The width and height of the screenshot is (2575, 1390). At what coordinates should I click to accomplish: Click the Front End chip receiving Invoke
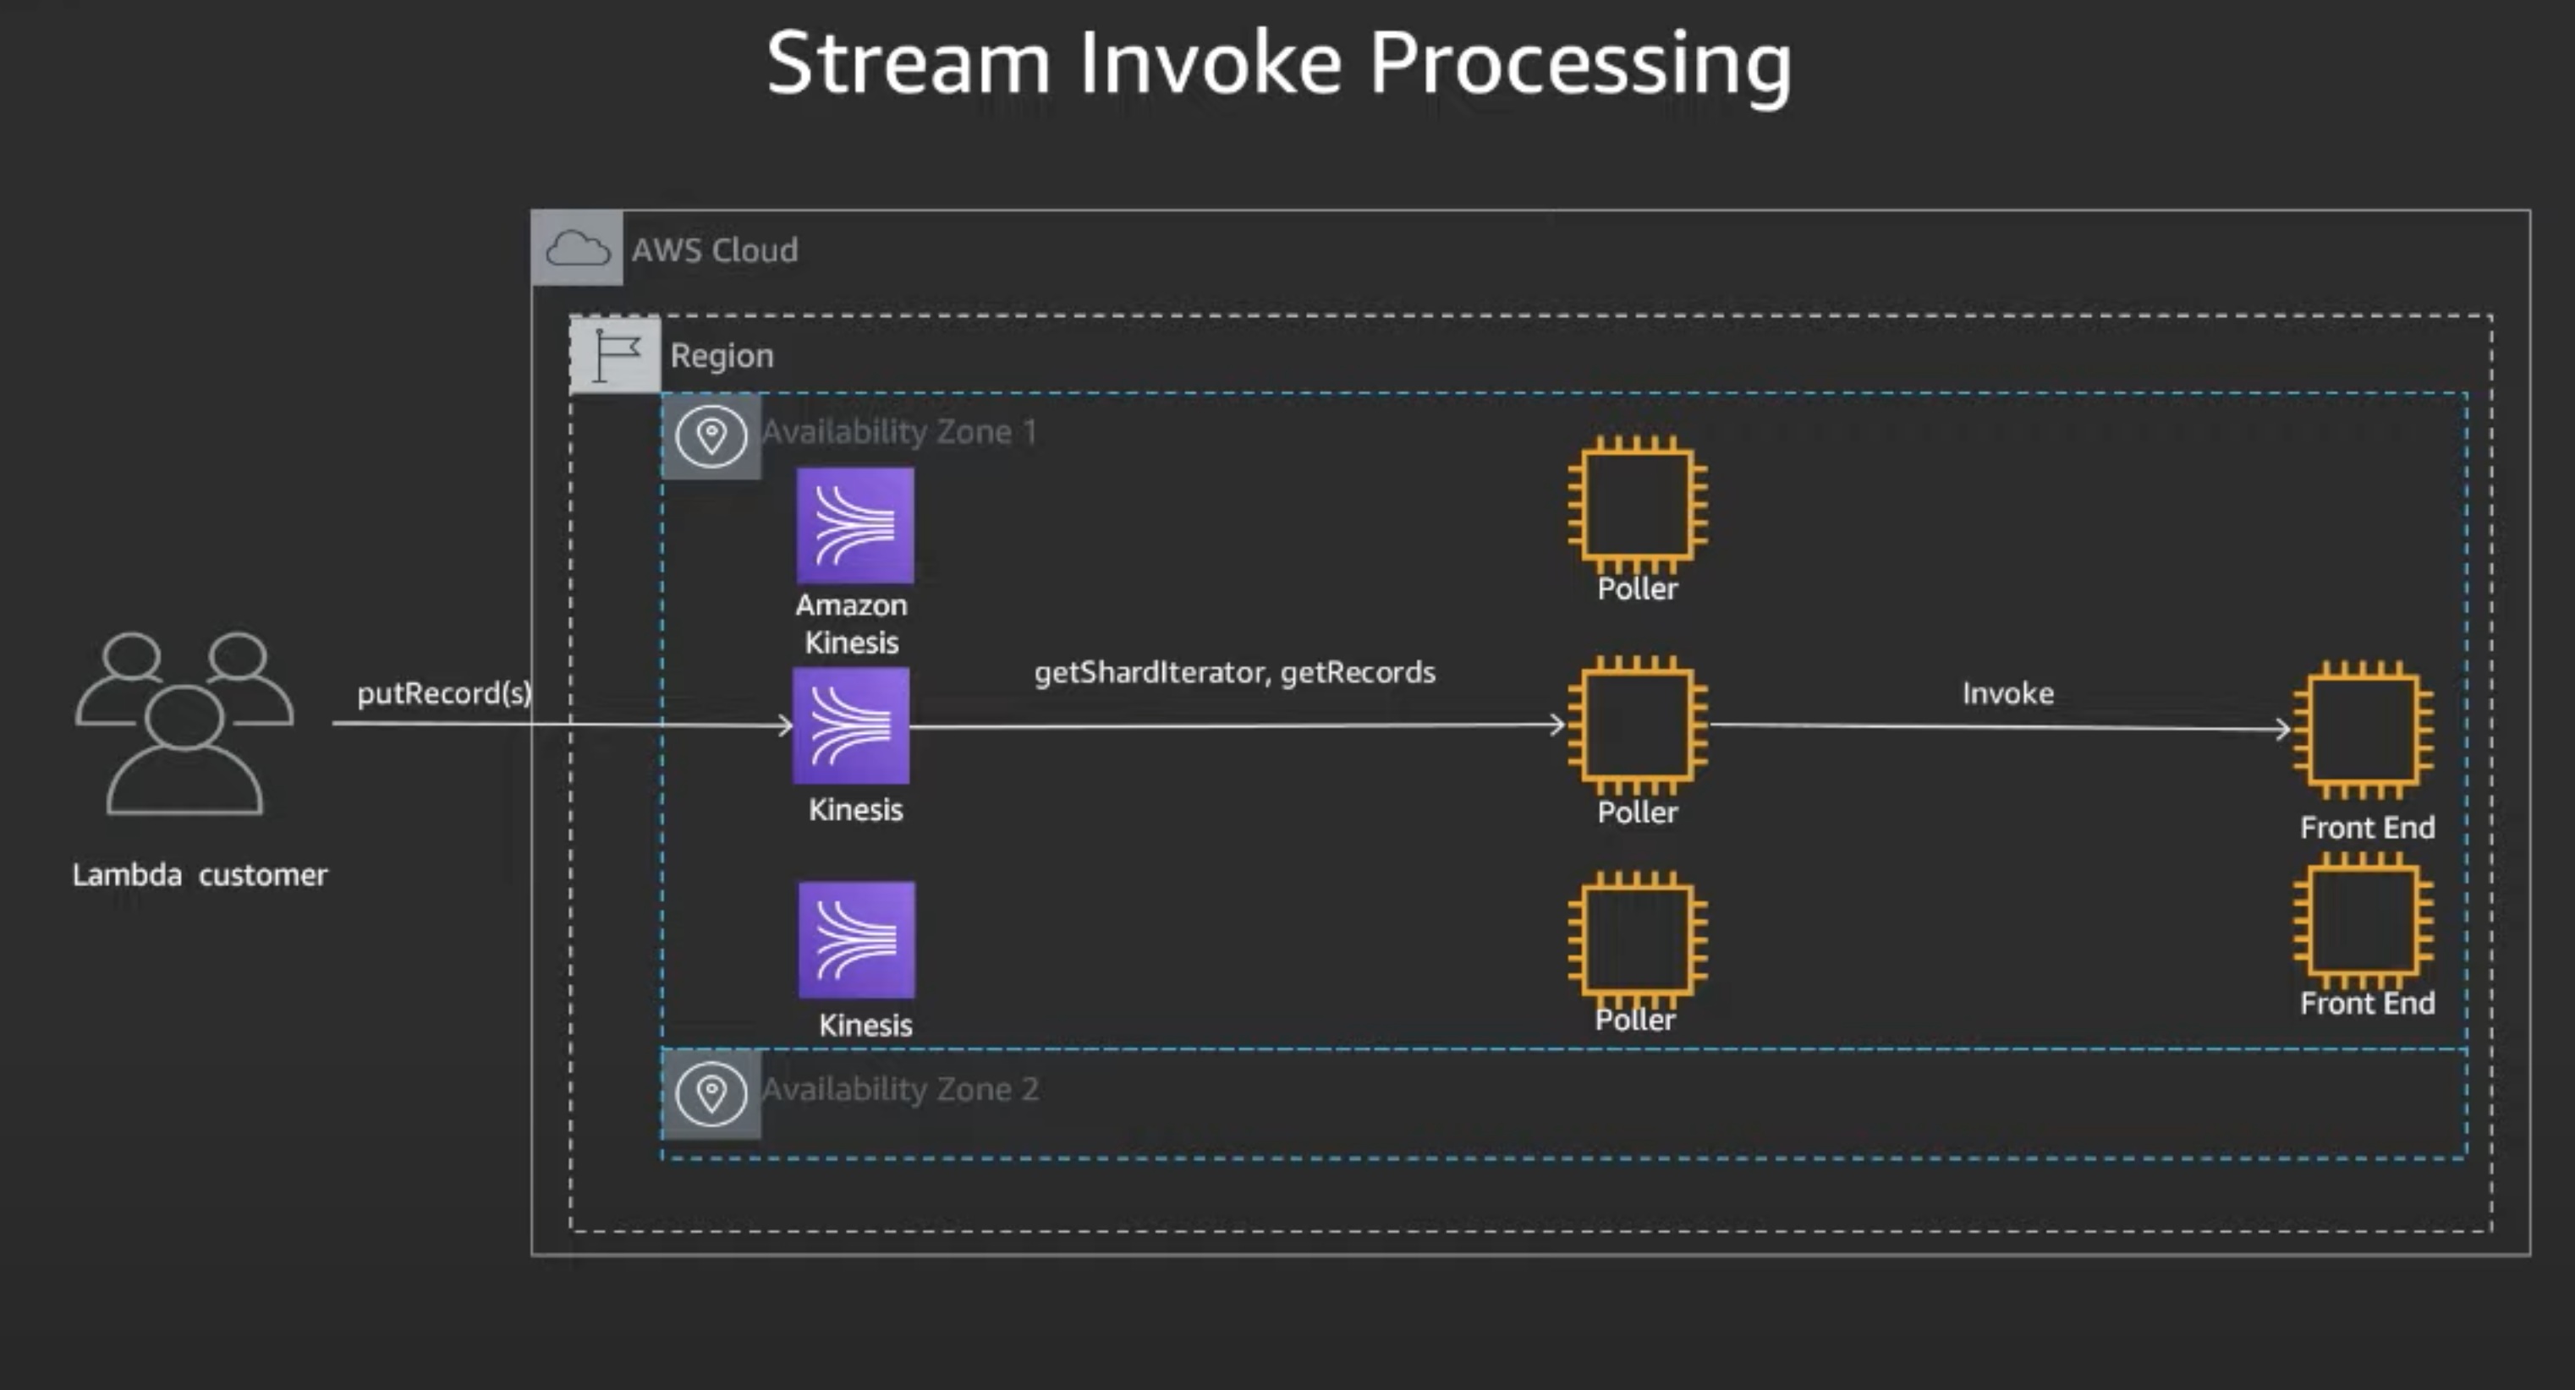click(2363, 731)
